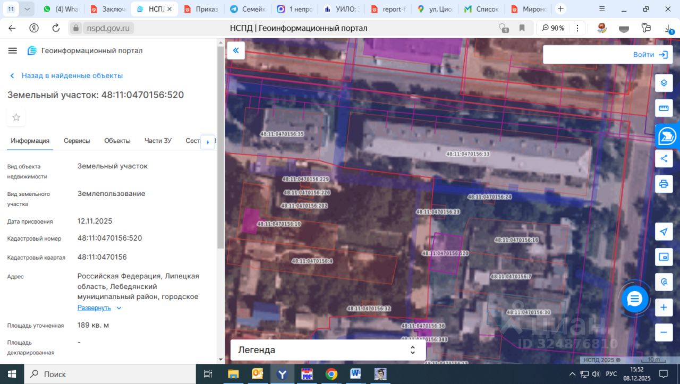Share the current map view
680x384 pixels.
664,158
